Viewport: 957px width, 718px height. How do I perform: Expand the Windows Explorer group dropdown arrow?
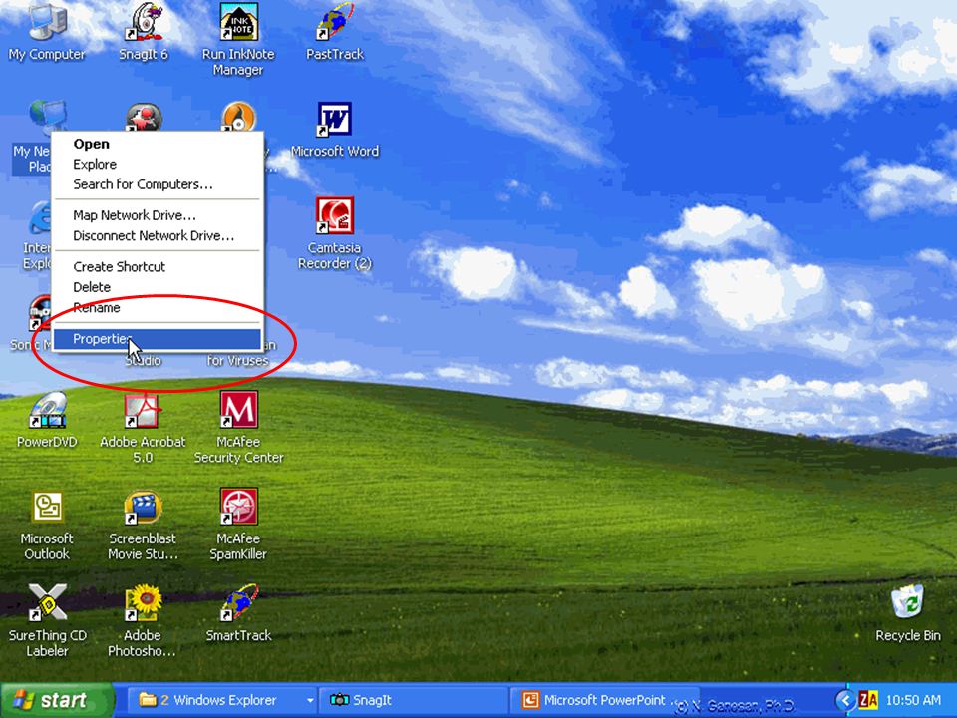coord(310,701)
